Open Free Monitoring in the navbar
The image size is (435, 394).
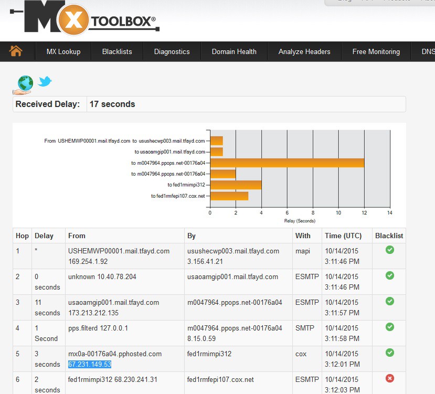point(376,51)
